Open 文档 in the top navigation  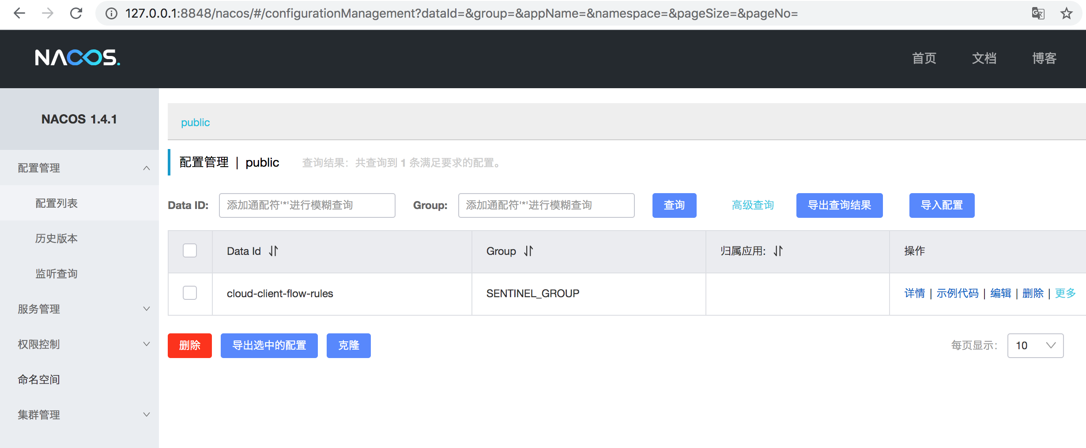[984, 58]
